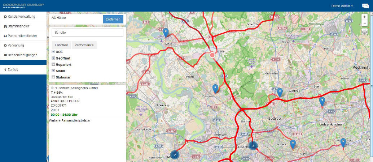Open the Demo Admin user dropdown
The image size is (373, 162).
(x=342, y=6)
